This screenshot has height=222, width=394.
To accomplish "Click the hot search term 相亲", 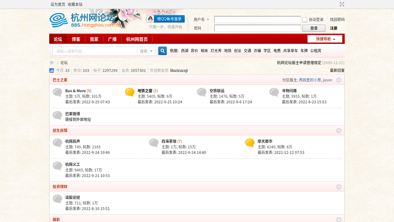I will [x=204, y=51].
